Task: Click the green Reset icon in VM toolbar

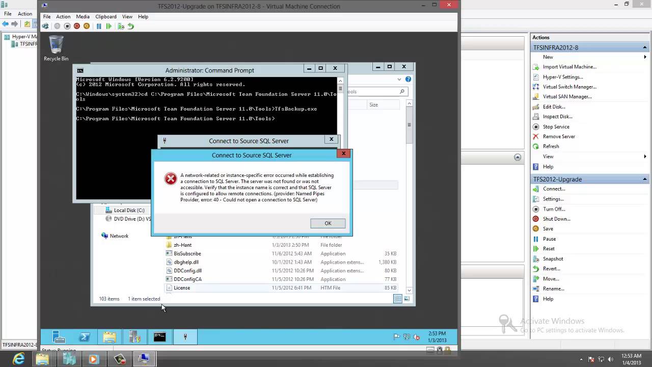Action: click(108, 26)
